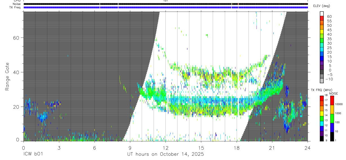The image size is (346, 160).
Task: Click the '18' tick label on the UT hours axis
Action: pyautogui.click(x=237, y=148)
